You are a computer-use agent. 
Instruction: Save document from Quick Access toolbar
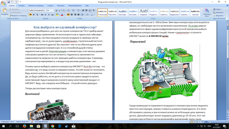point(9,2)
